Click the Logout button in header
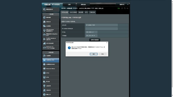 tap(69, 5)
